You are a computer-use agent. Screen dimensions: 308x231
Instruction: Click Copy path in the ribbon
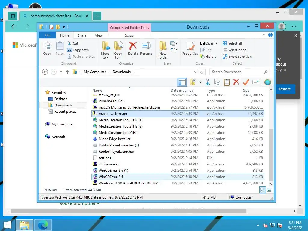78,50
